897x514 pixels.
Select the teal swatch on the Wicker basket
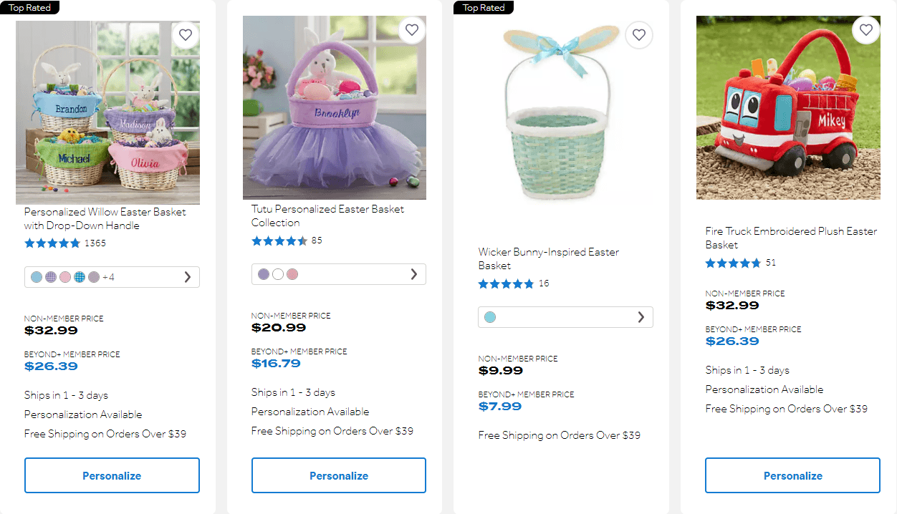point(490,316)
